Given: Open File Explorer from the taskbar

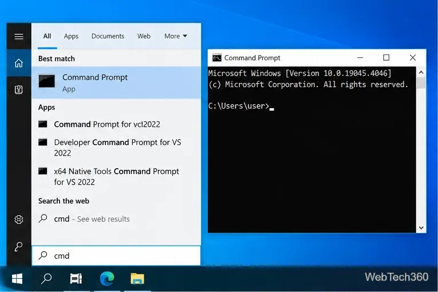Looking at the screenshot, I should [x=137, y=279].
